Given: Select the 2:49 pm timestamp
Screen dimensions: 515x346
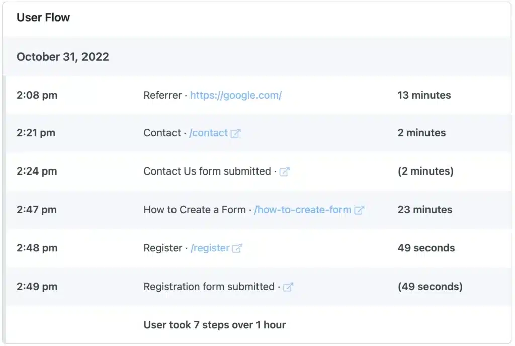Looking at the screenshot, I should [37, 286].
